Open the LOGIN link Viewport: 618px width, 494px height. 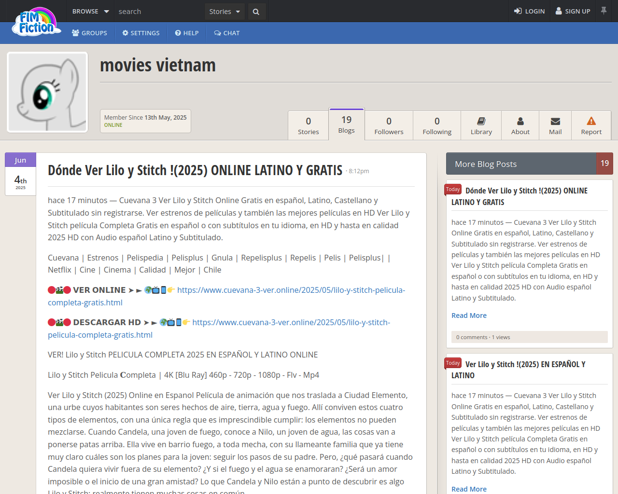click(x=529, y=11)
